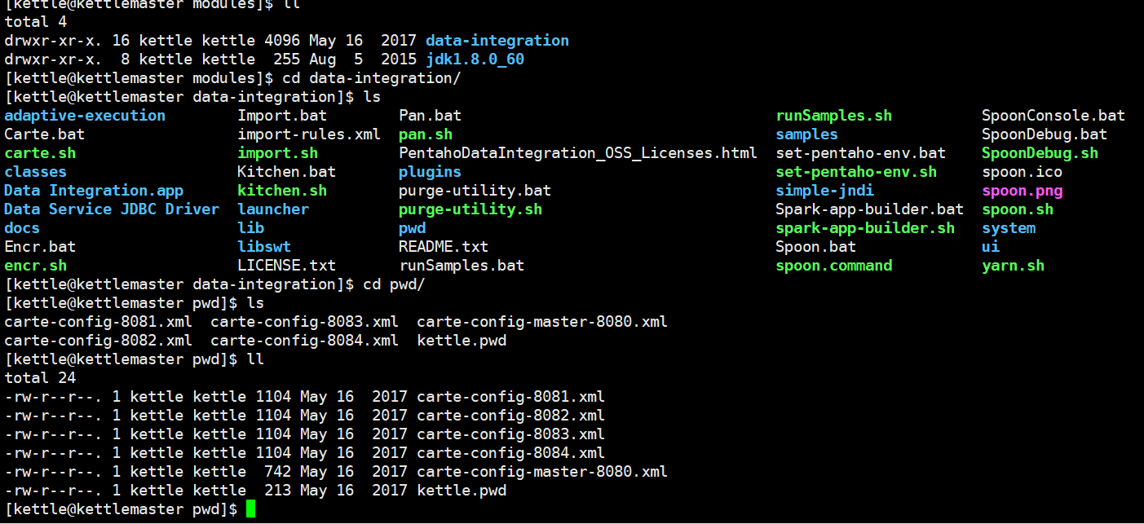Click the 'total 24' line
This screenshot has width=1144, height=524.
[40, 378]
